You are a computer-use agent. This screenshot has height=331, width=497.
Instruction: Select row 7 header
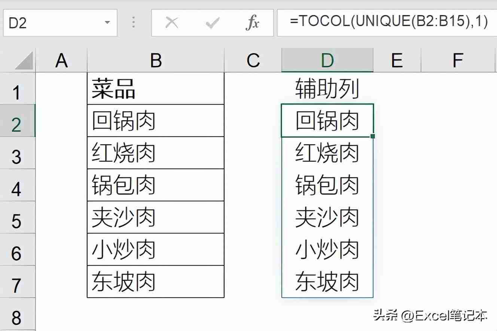(17, 282)
